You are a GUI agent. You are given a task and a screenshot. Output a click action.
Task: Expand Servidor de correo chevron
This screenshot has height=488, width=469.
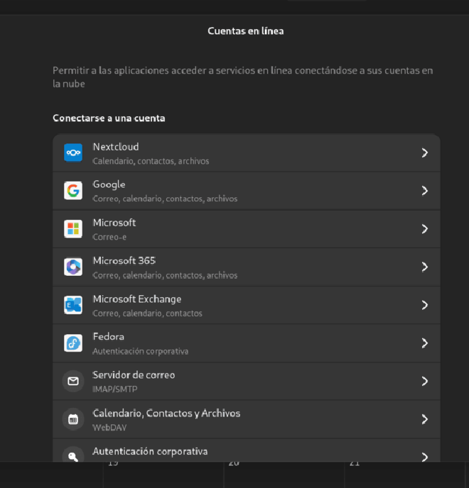(424, 381)
